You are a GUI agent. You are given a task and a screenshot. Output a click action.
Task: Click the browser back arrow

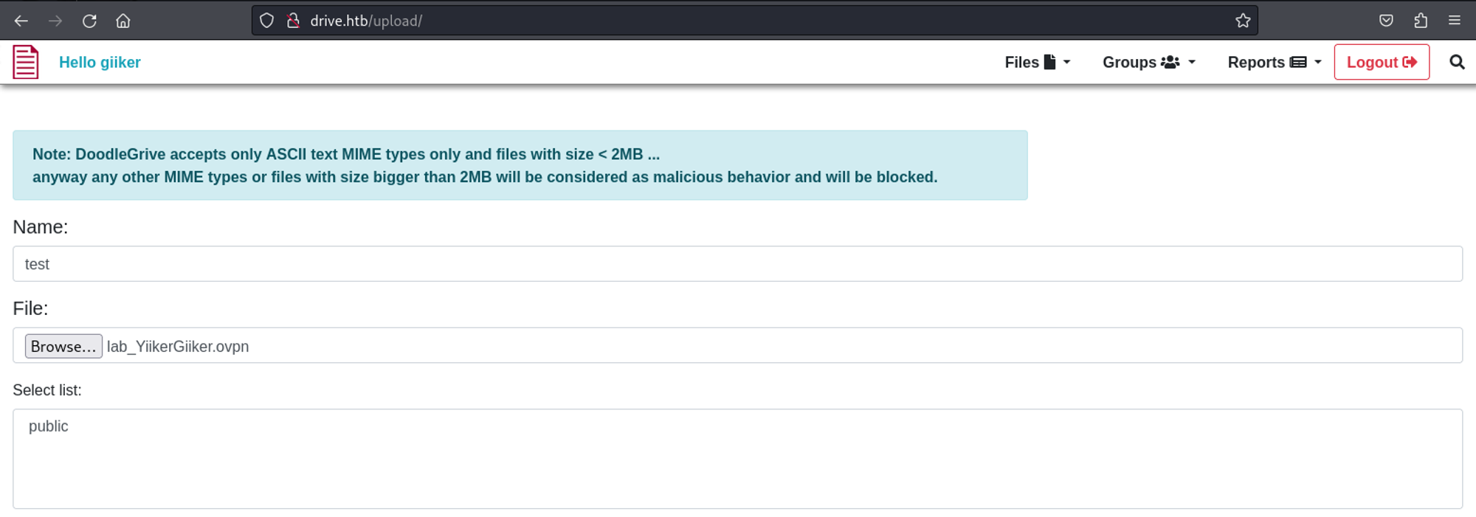click(21, 21)
